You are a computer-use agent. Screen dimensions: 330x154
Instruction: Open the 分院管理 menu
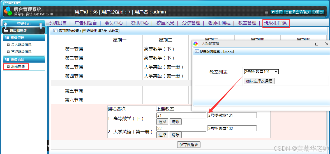pyautogui.click(x=191, y=23)
